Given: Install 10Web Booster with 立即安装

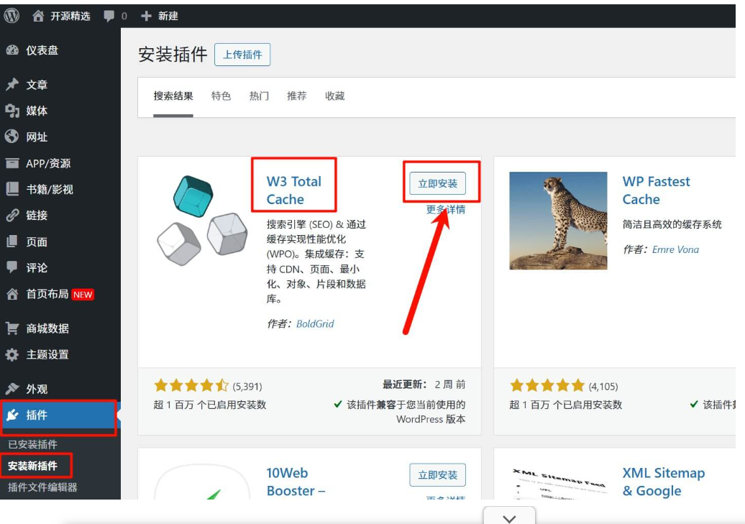Looking at the screenshot, I should coord(438,475).
